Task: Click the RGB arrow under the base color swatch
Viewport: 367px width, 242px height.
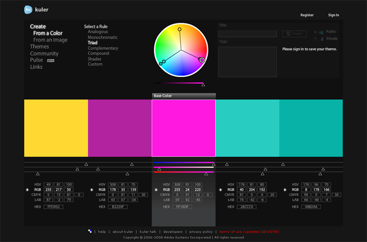Action: tap(156, 190)
